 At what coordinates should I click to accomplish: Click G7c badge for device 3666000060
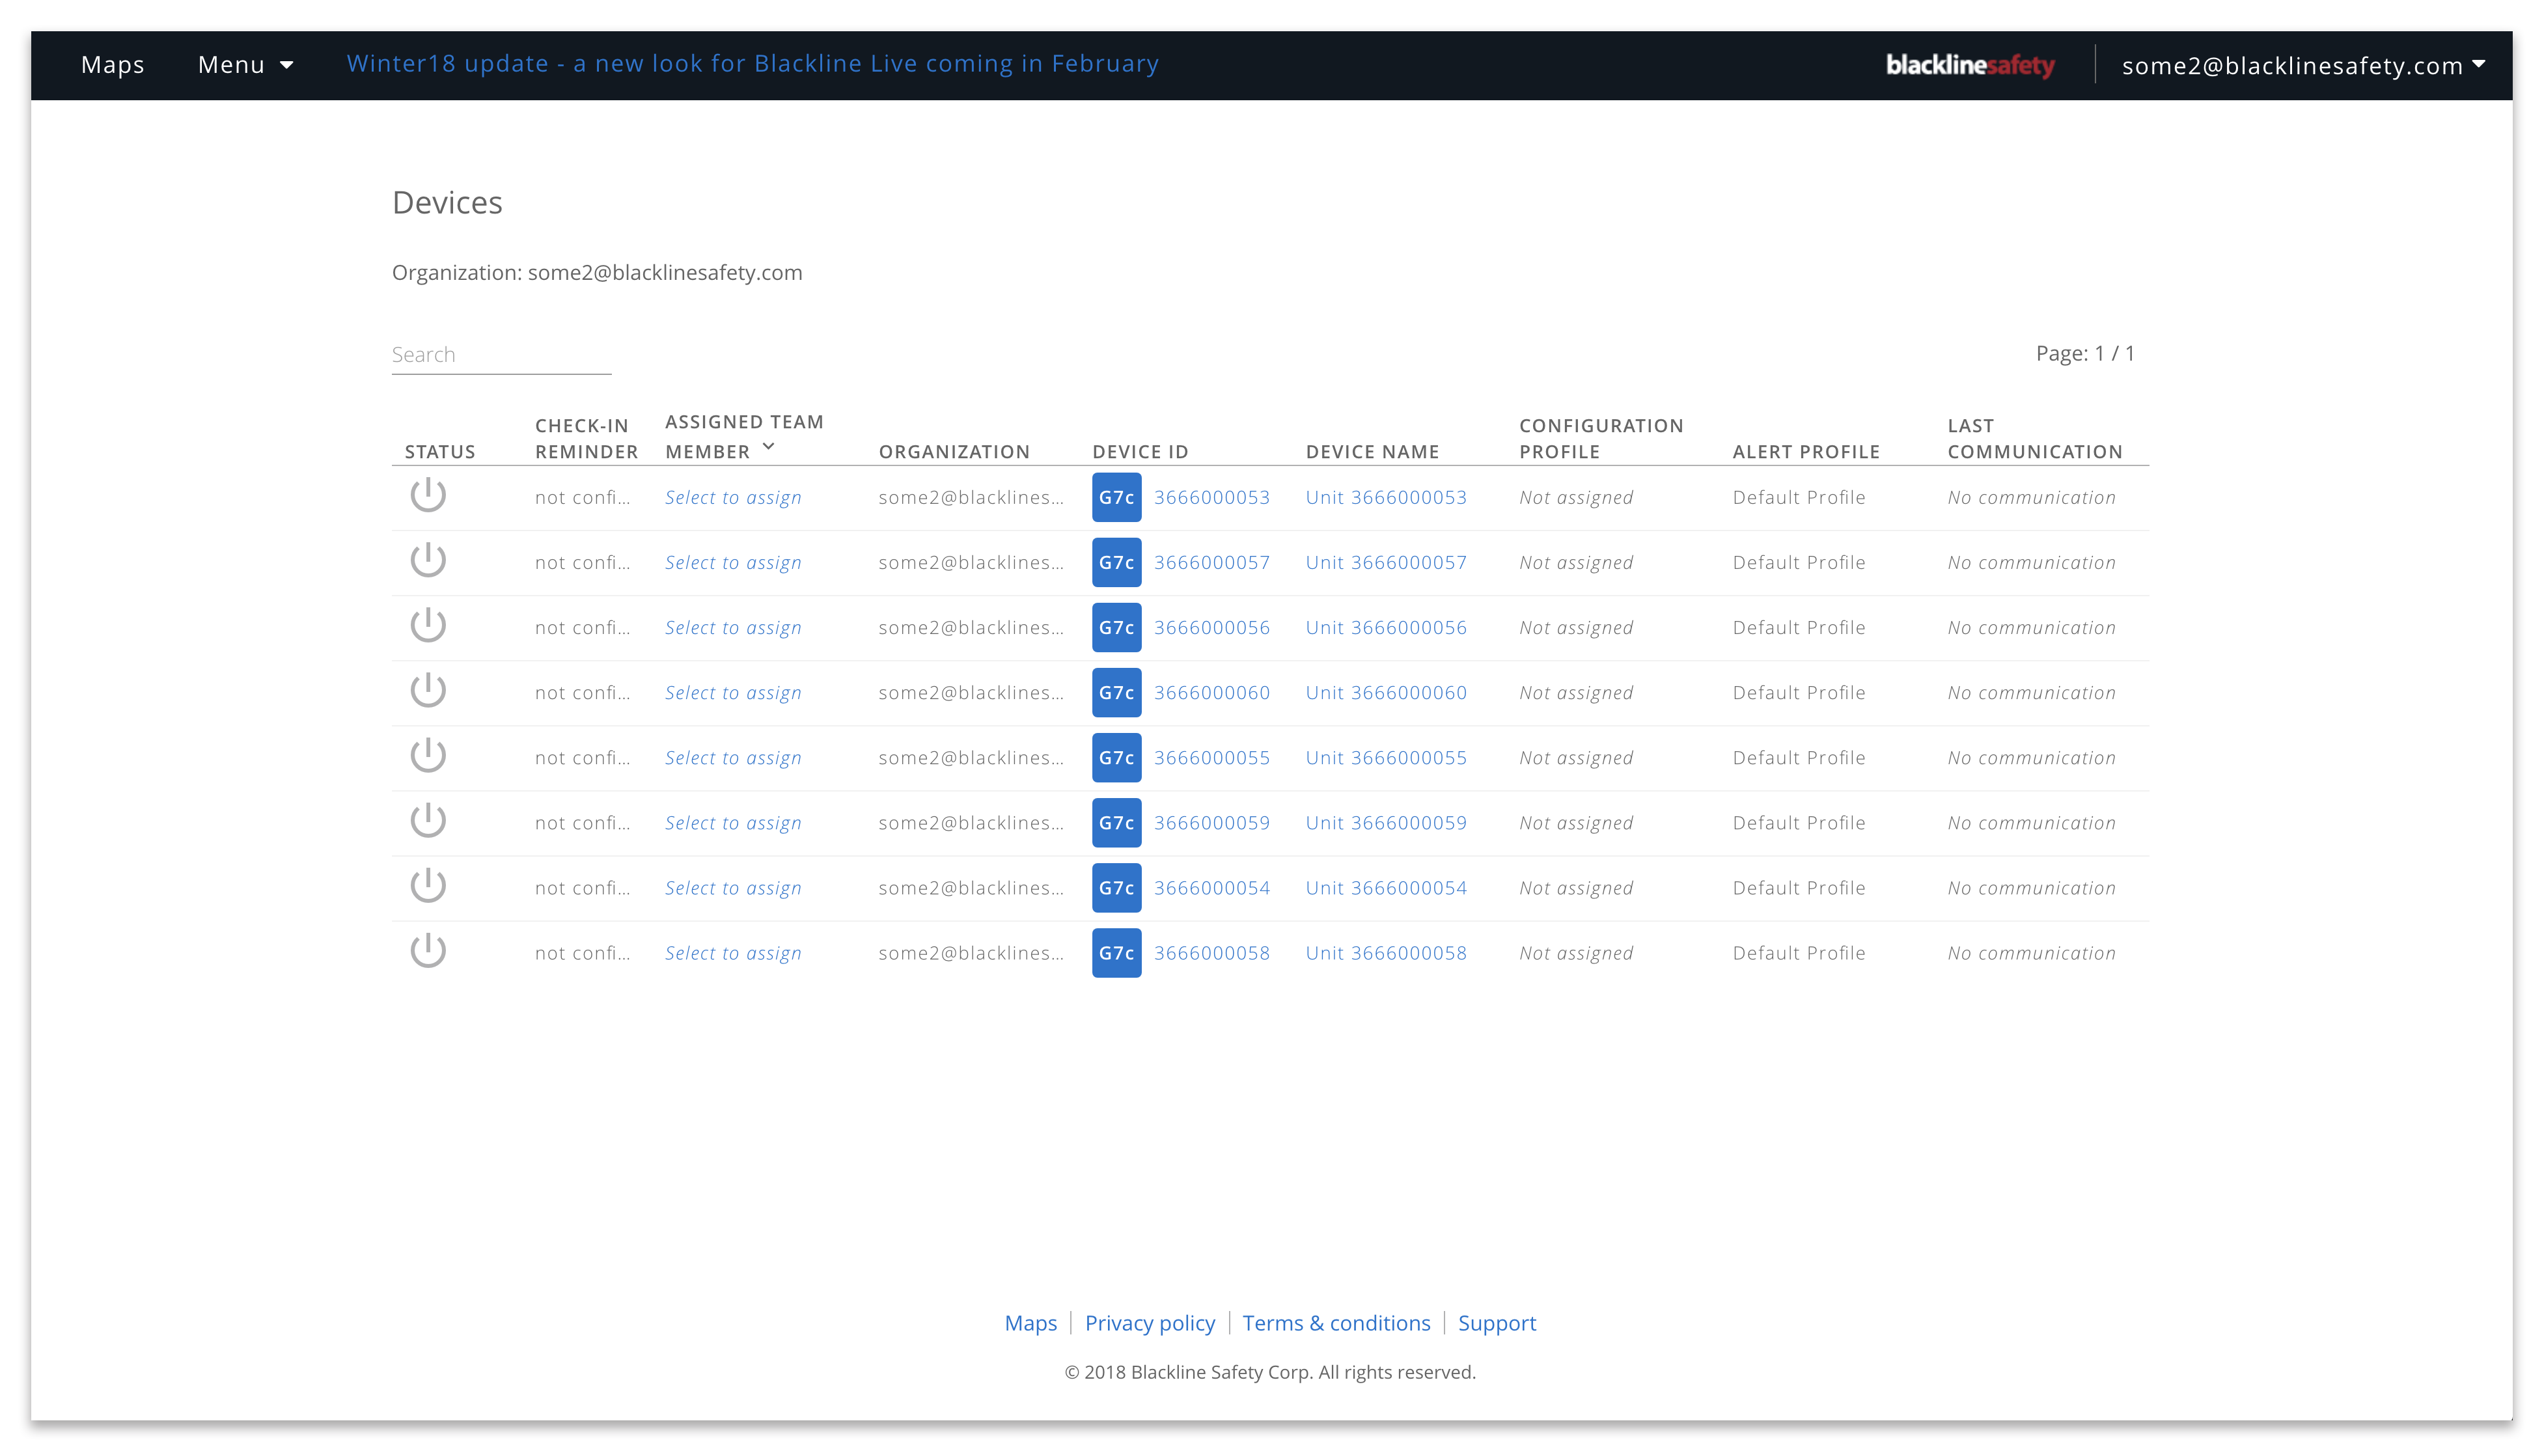pos(1116,693)
